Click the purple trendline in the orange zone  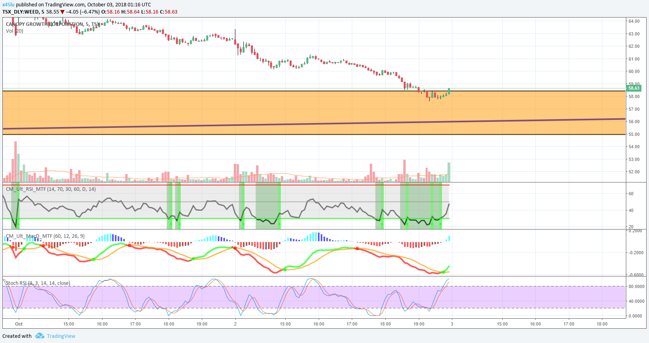tap(314, 123)
